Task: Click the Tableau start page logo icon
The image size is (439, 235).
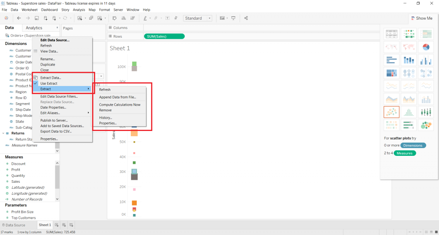Action: pos(6,18)
